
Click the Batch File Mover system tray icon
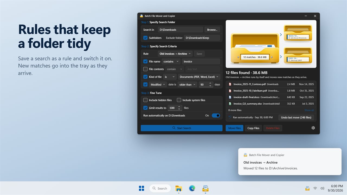tap(307, 188)
